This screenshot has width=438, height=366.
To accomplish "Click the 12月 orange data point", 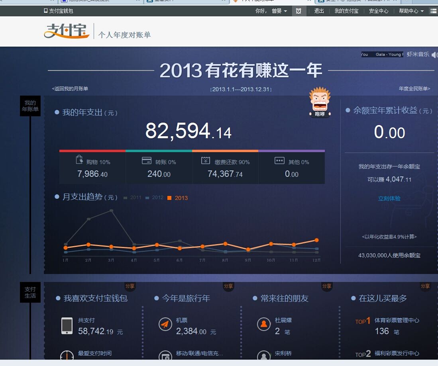I will tap(316, 240).
